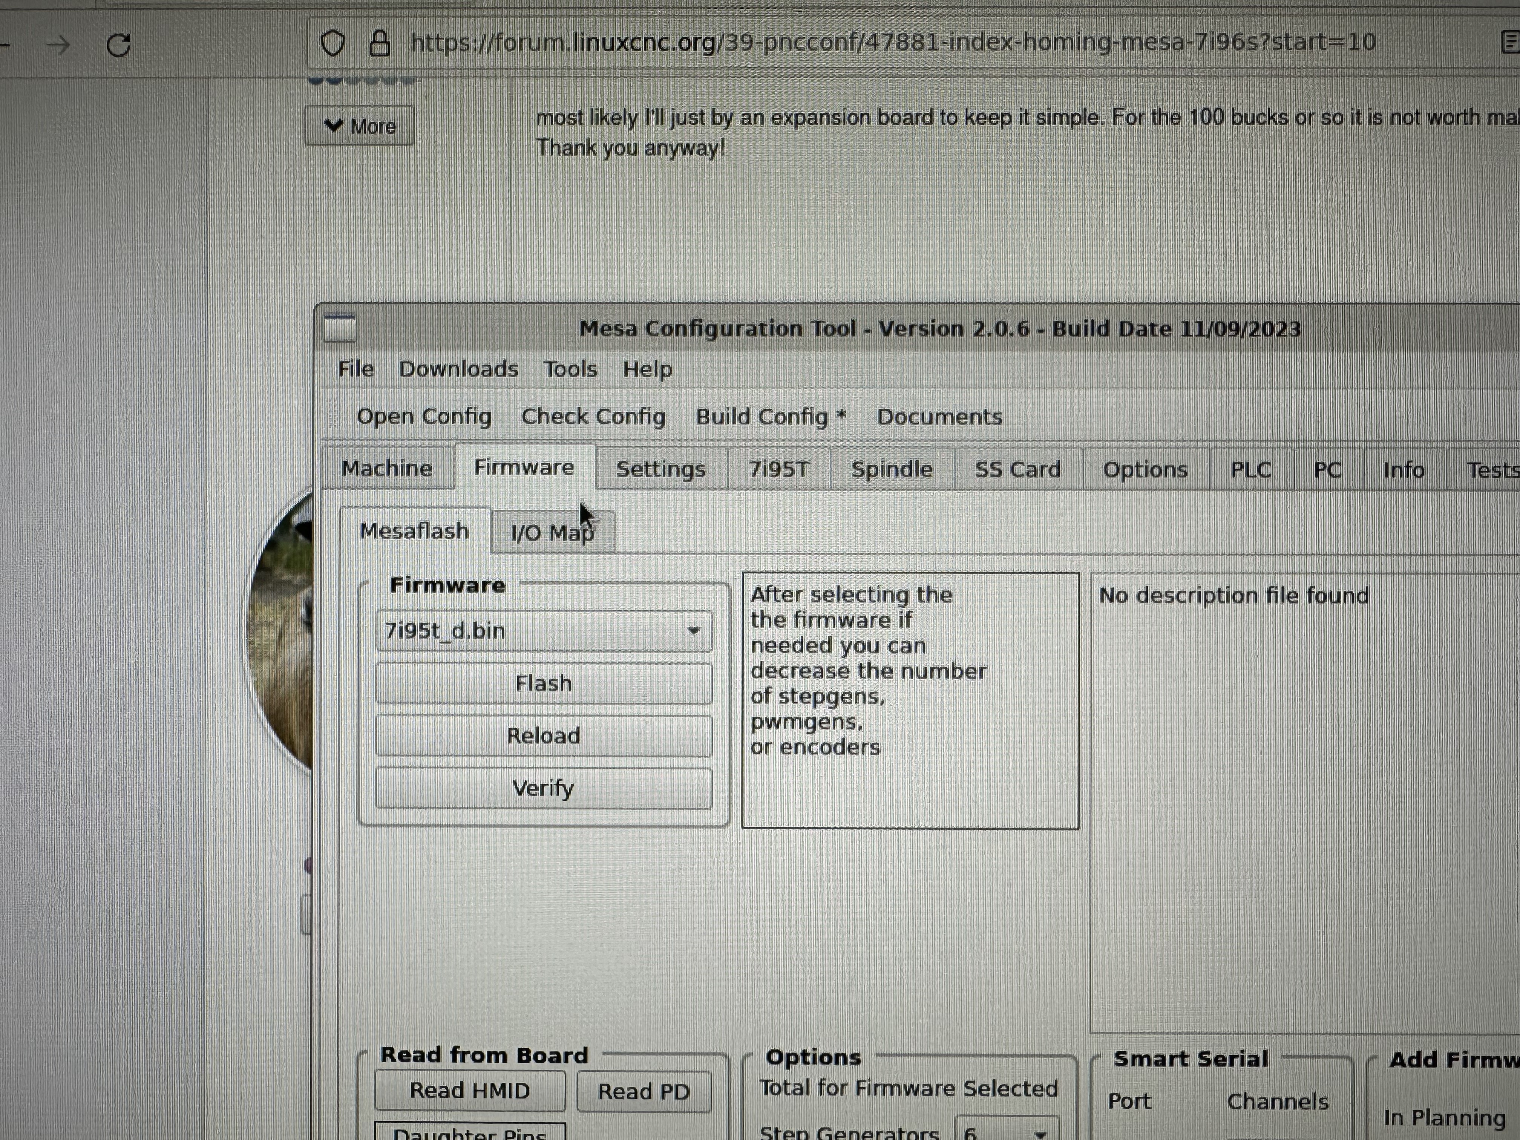
Task: Click the browser reload icon
Action: [119, 45]
